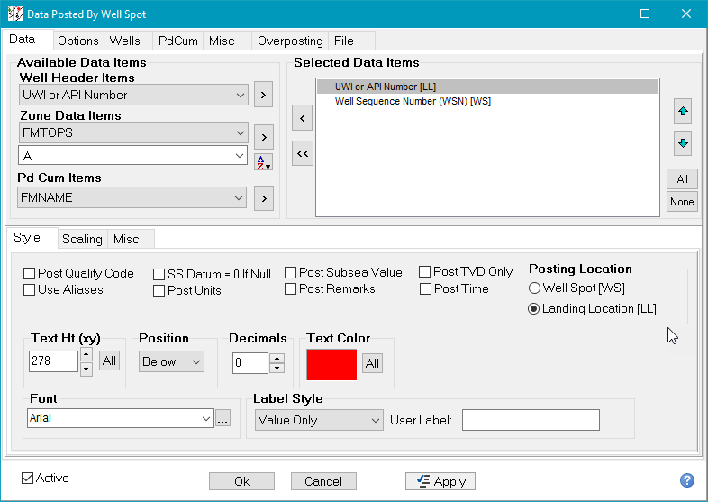The width and height of the screenshot is (708, 502).
Task: Click the A-Z sort icon
Action: [x=263, y=162]
